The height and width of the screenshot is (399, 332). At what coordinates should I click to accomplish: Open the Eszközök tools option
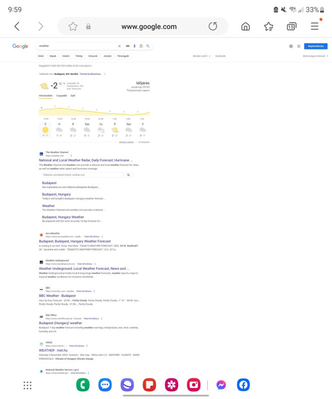click(220, 56)
